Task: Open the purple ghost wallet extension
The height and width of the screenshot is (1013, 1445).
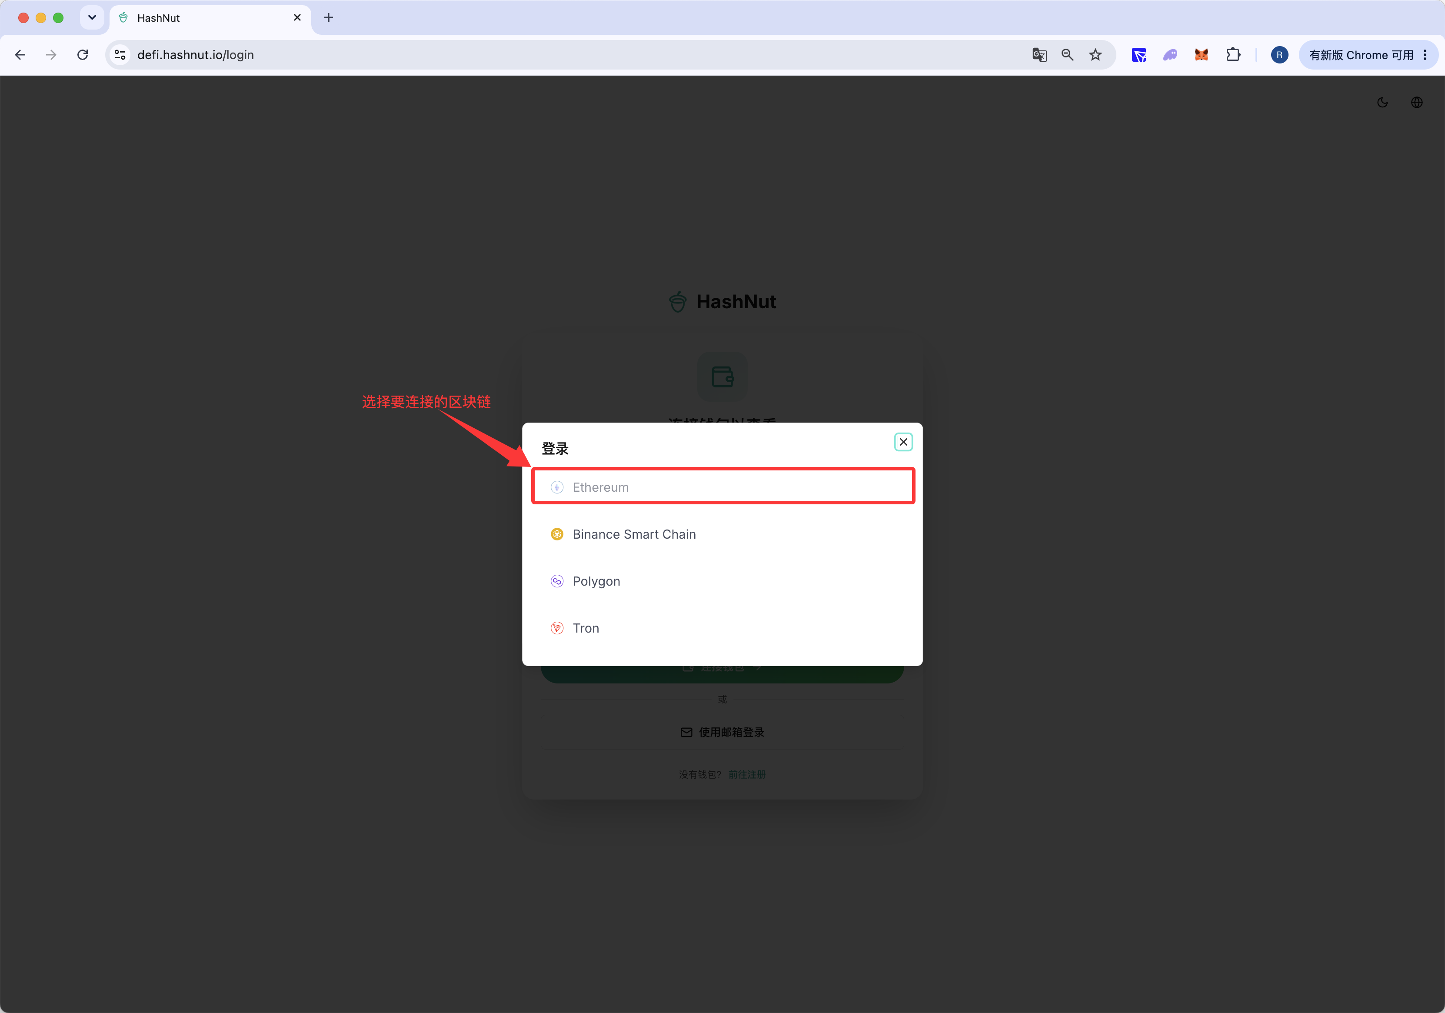Action: [x=1170, y=55]
